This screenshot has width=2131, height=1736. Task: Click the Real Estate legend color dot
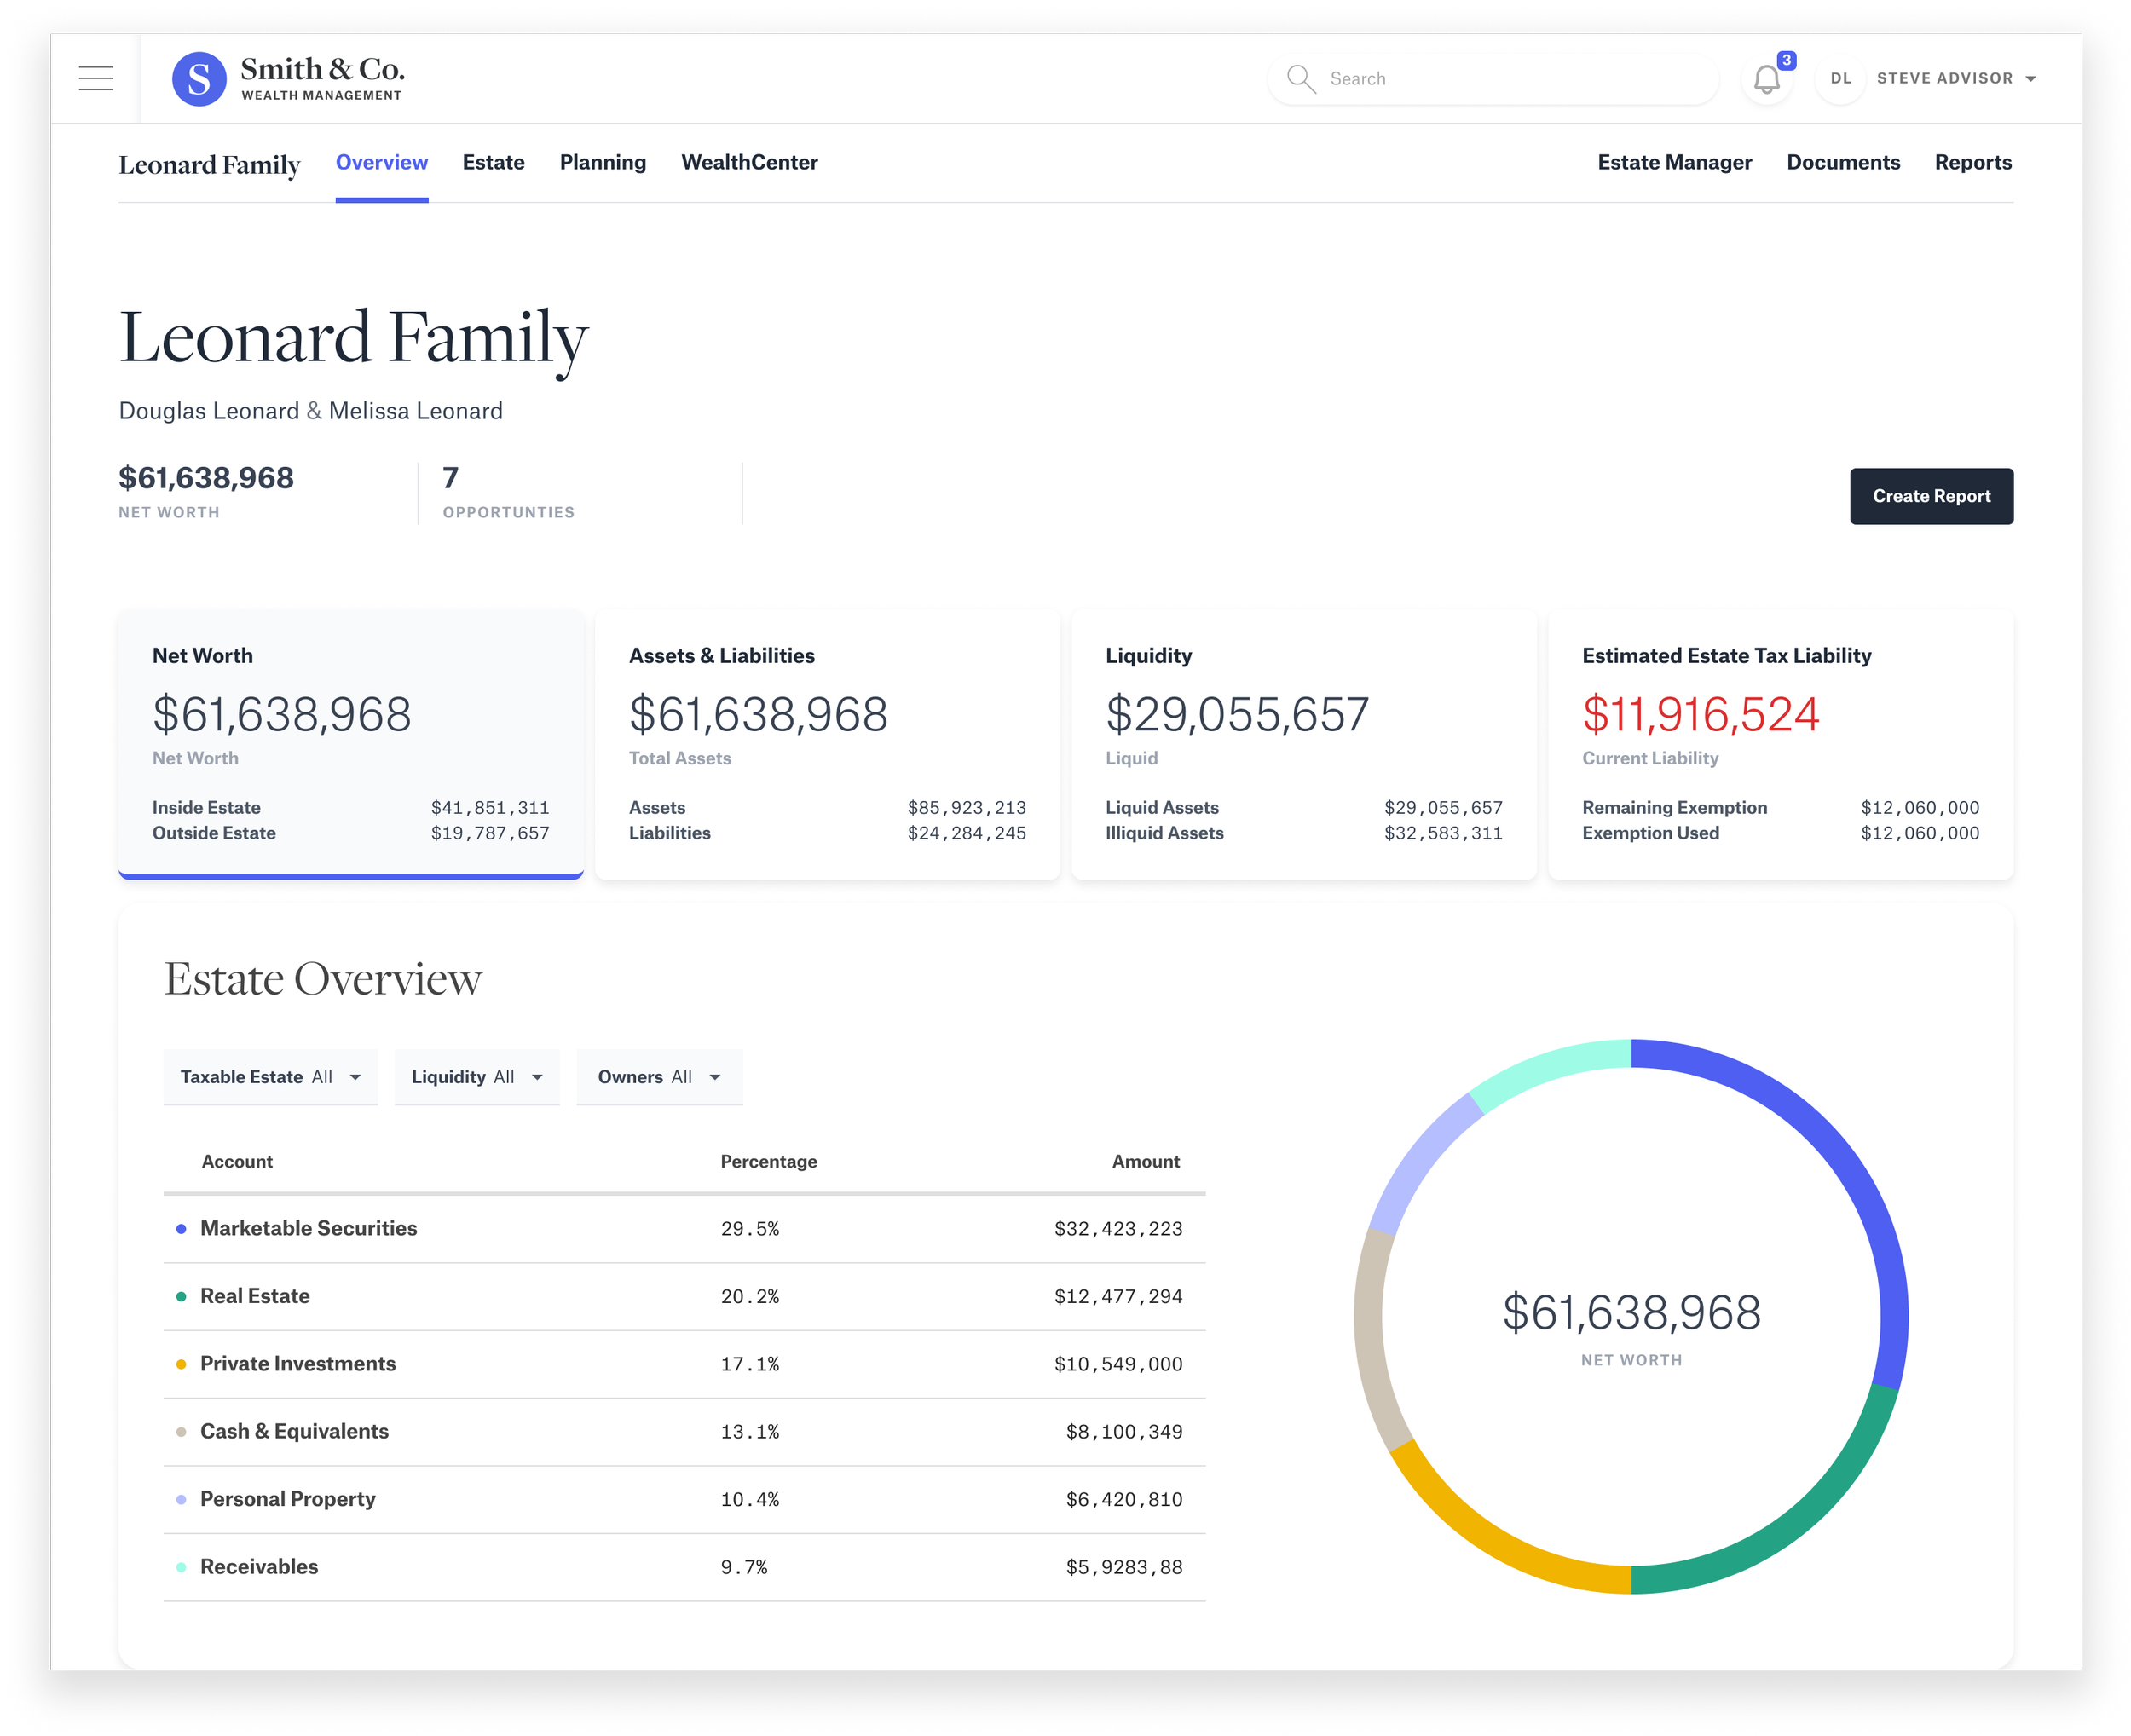click(x=181, y=1295)
